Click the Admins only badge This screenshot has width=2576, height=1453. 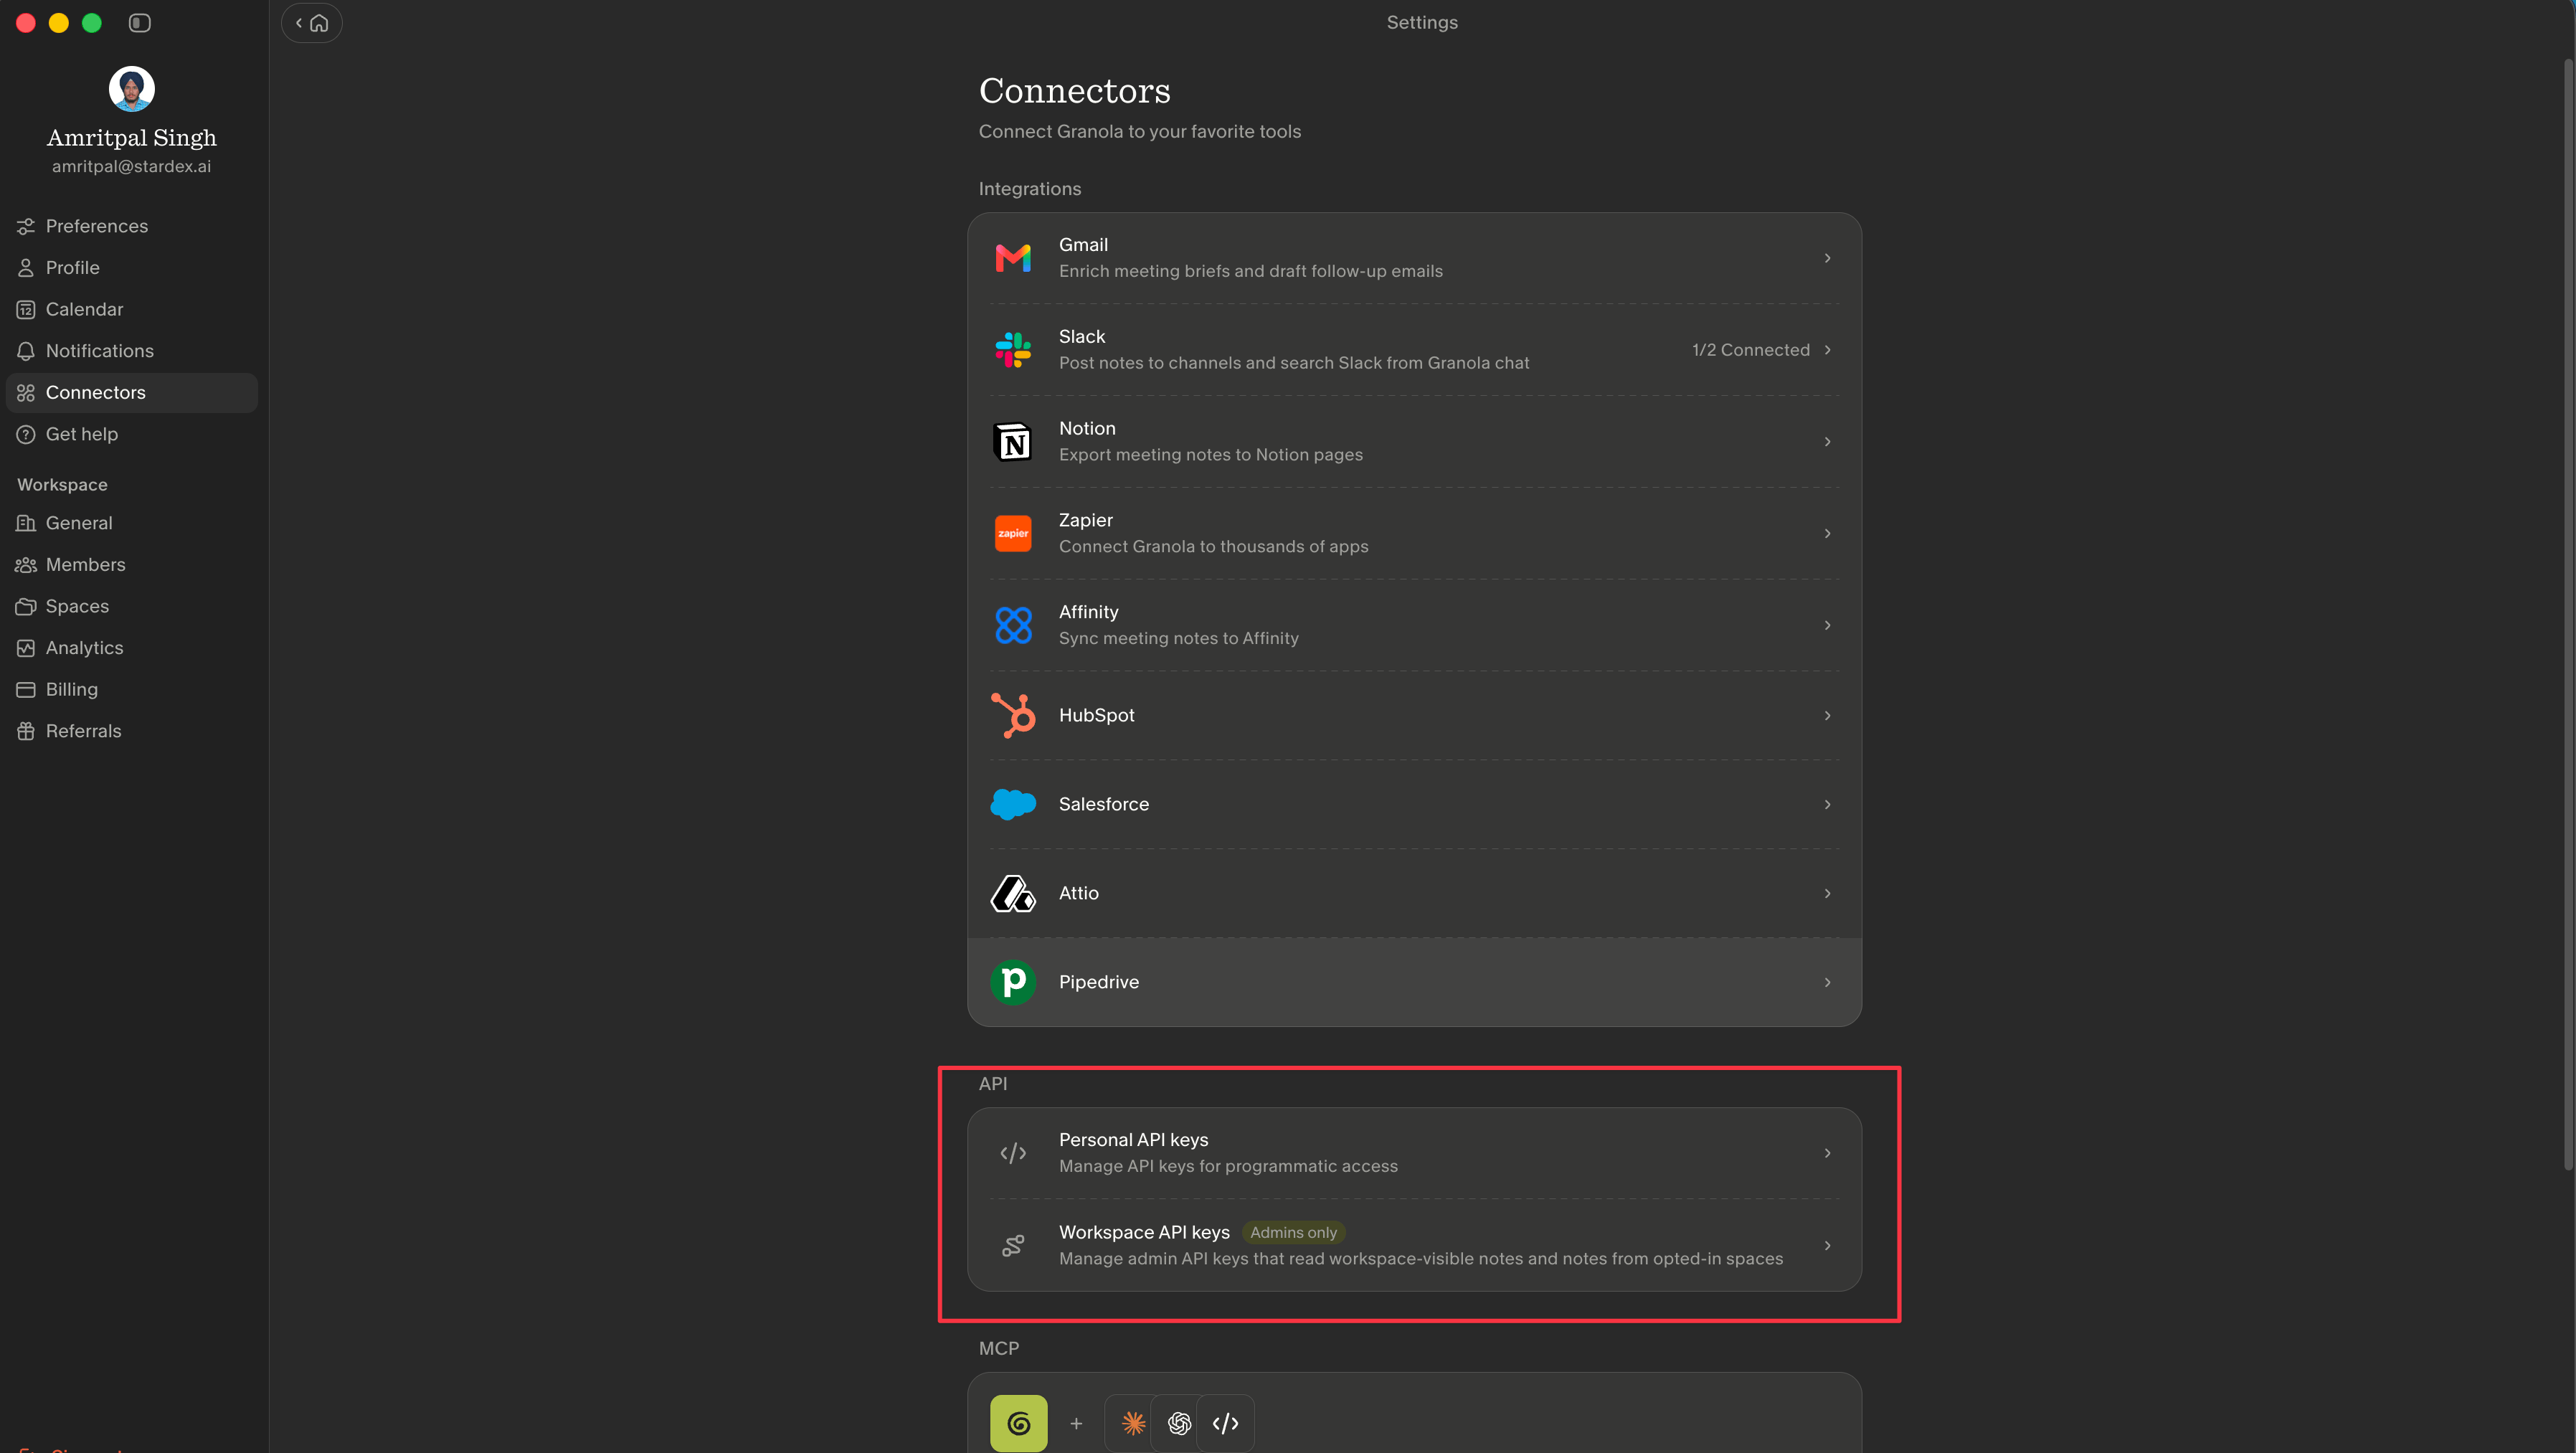(x=1293, y=1232)
